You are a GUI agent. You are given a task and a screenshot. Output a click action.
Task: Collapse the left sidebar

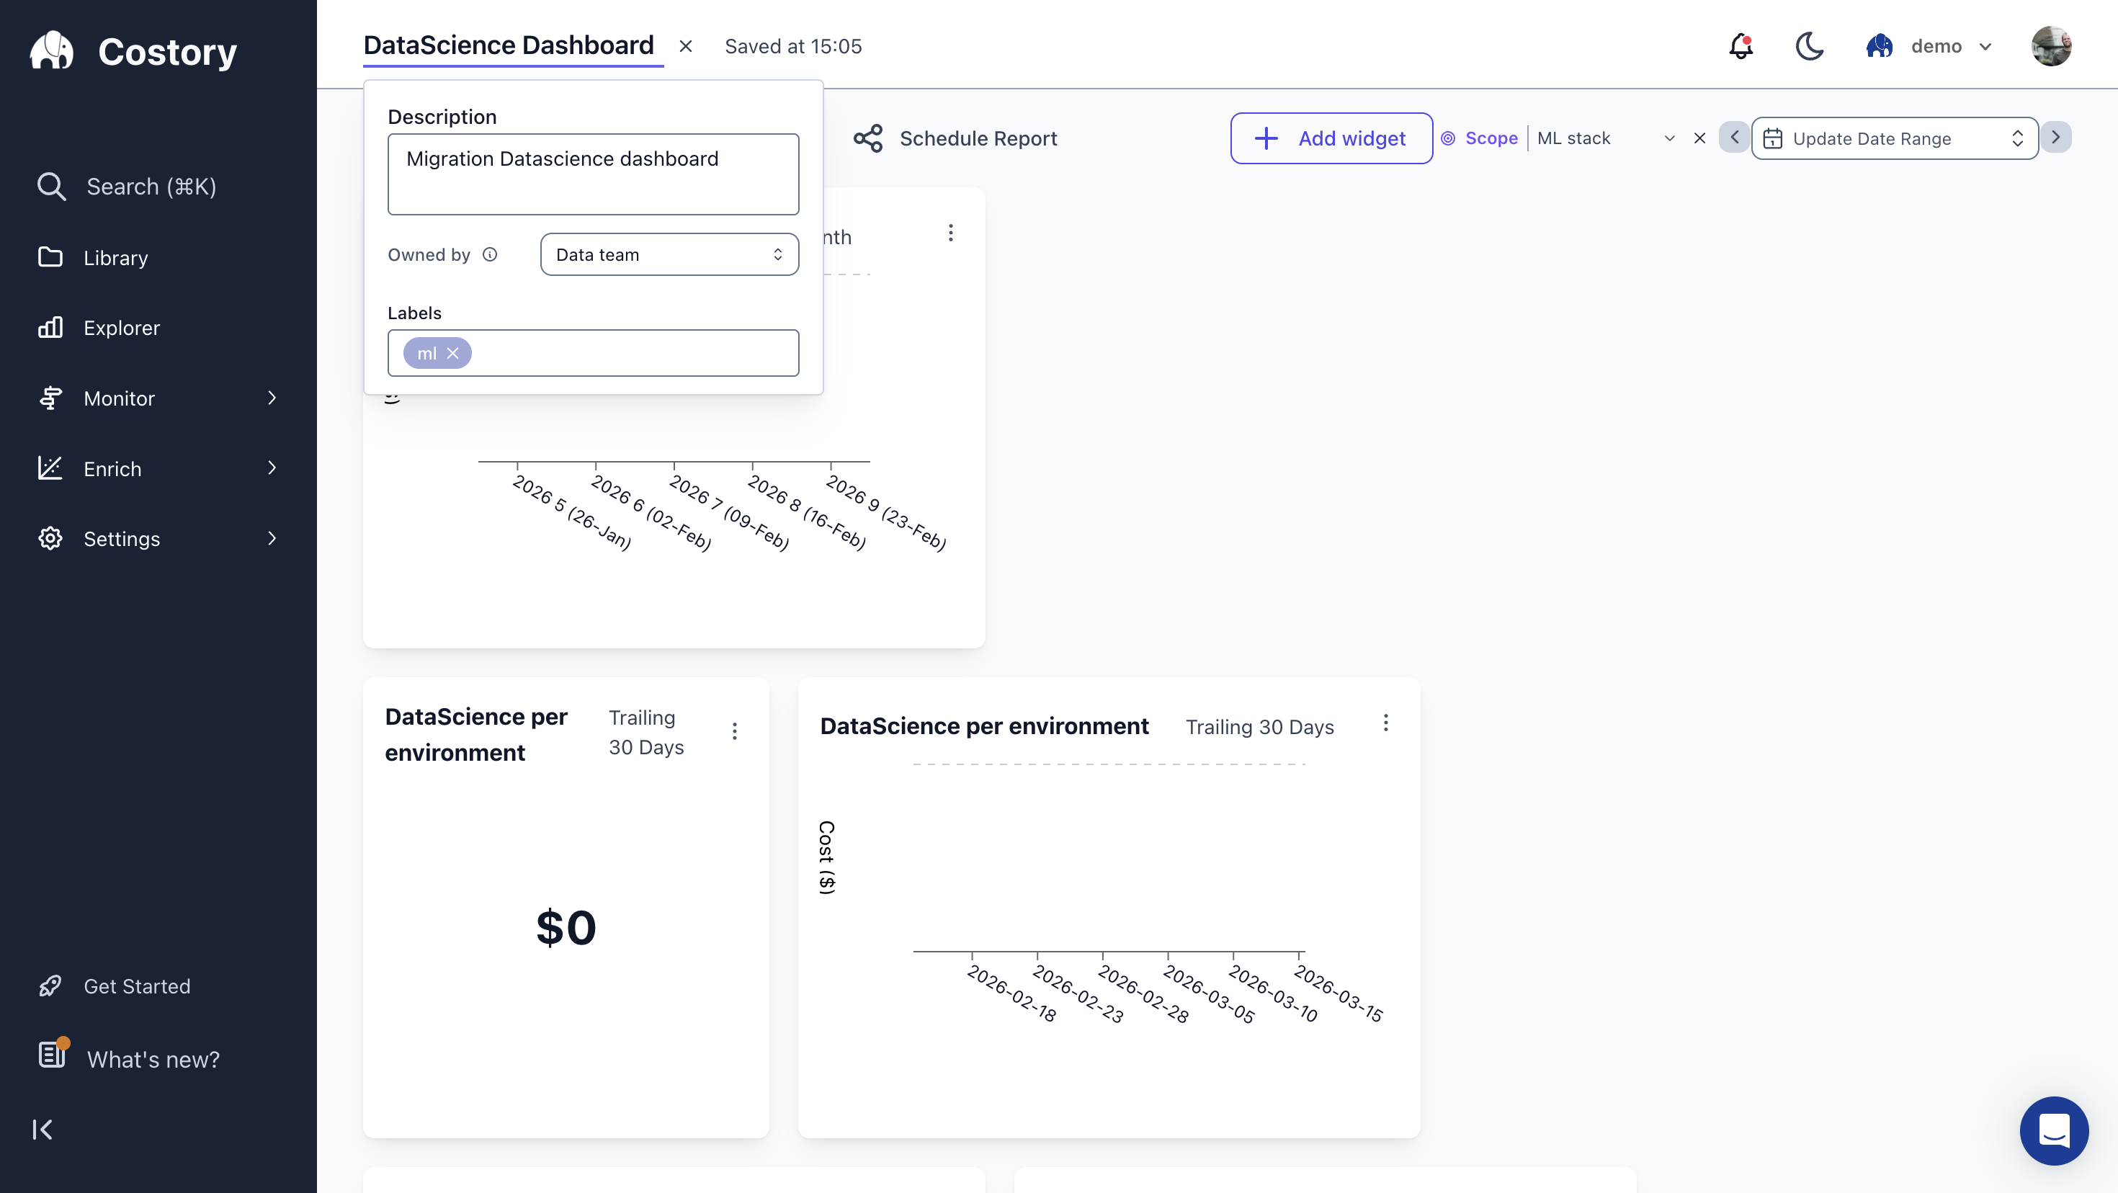click(x=43, y=1129)
